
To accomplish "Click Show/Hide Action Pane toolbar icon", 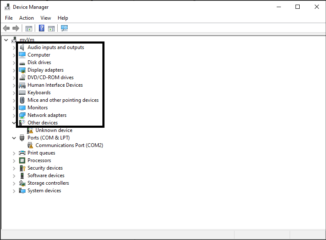I will coord(51,28).
